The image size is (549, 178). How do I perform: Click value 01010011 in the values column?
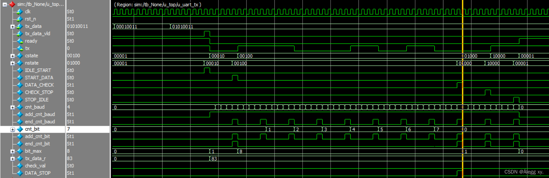click(77, 26)
